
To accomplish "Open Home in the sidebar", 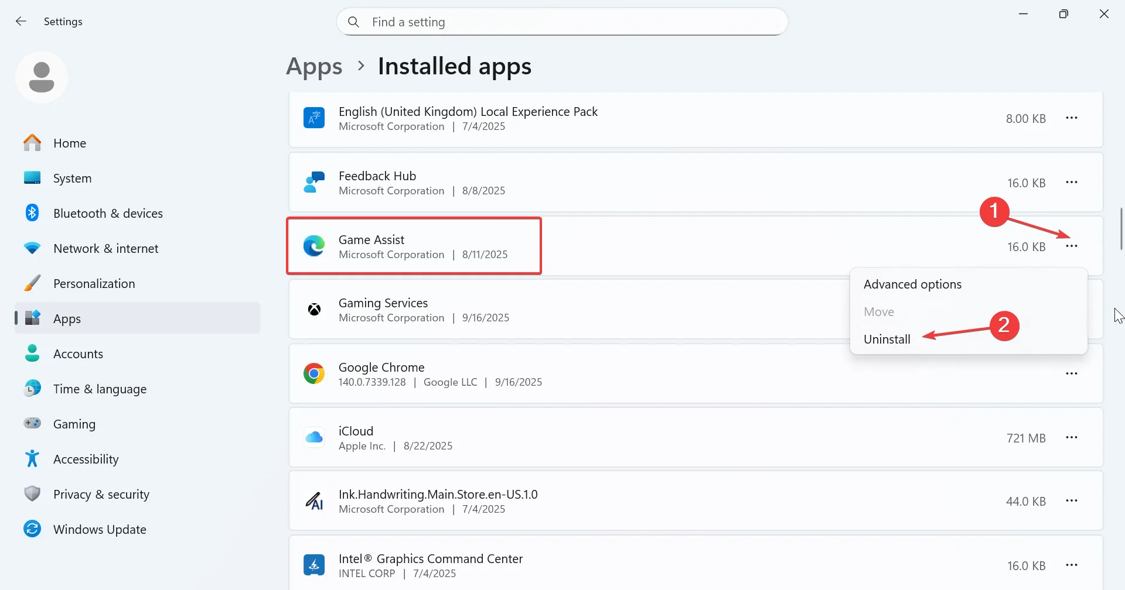I will tap(70, 142).
